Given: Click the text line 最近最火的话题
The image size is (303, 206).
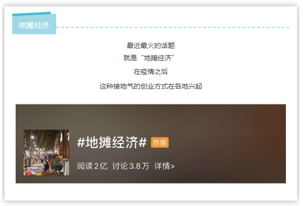Looking at the screenshot, I should [x=151, y=46].
